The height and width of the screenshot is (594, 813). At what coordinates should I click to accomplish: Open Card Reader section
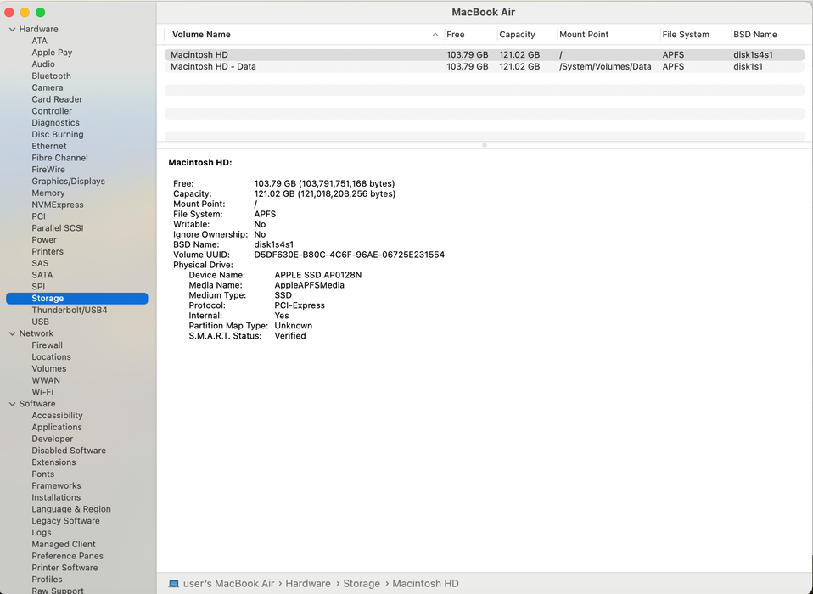click(x=57, y=99)
